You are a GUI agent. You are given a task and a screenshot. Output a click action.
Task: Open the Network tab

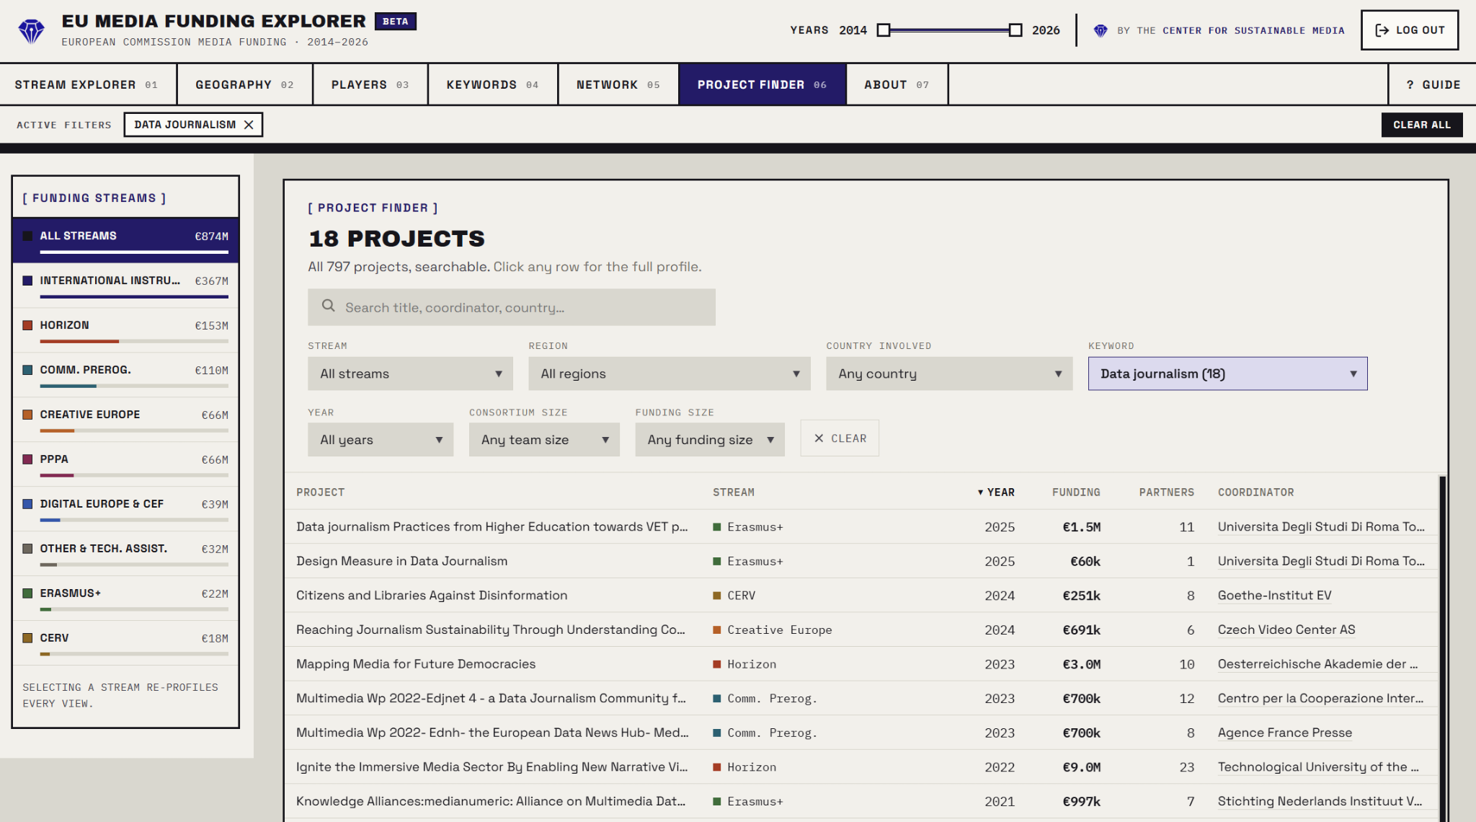618,84
